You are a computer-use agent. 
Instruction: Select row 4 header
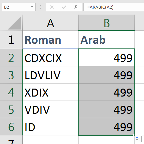11,92
